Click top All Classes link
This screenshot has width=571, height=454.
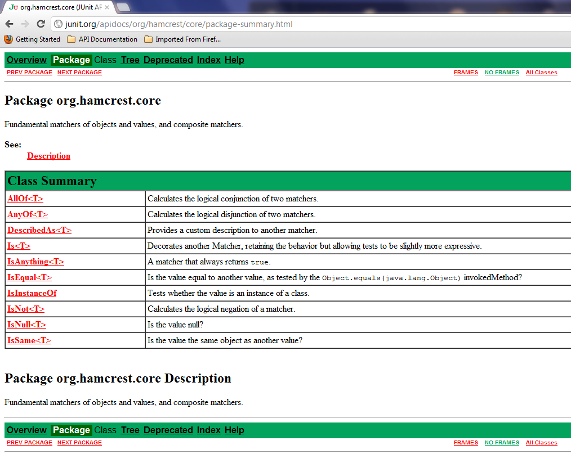(541, 73)
